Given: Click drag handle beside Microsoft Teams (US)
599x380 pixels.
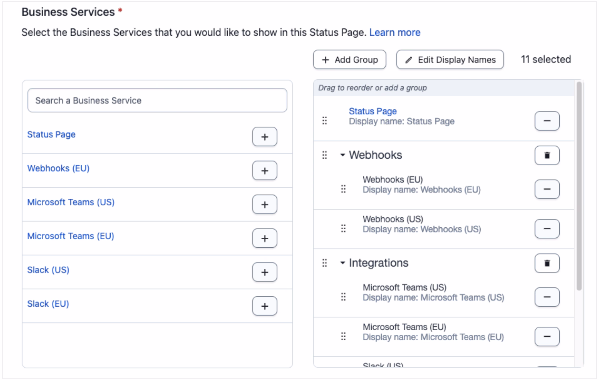Looking at the screenshot, I should (343, 297).
